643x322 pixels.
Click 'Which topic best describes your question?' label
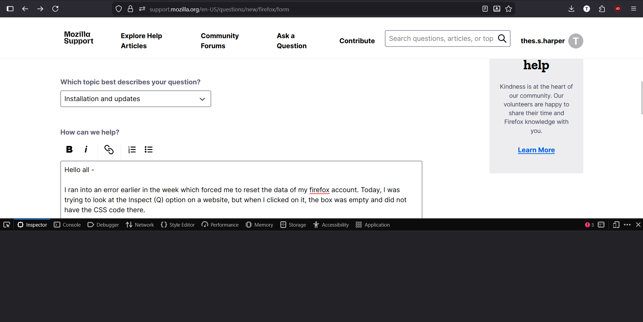click(x=130, y=82)
